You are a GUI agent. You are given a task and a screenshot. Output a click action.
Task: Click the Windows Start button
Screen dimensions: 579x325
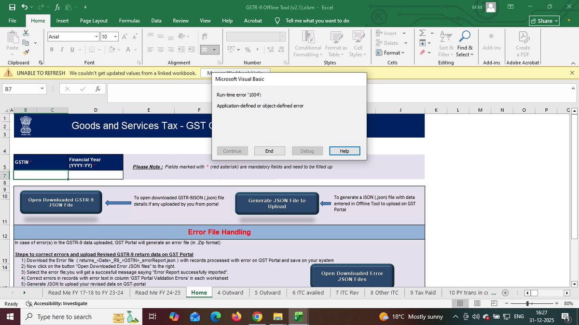[11, 316]
